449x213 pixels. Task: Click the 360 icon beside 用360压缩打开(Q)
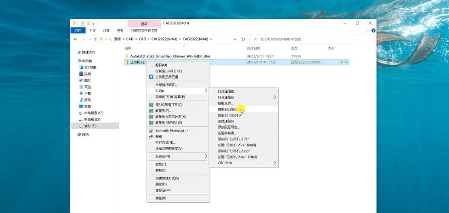[x=151, y=105]
